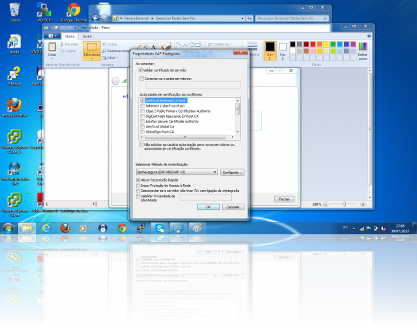Click the zoom in plus in Paint

coord(363,204)
